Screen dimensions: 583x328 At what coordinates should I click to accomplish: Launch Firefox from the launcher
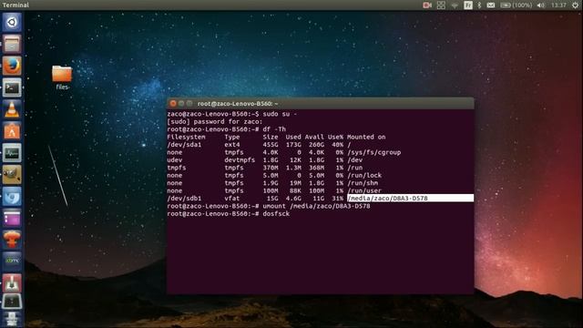pyautogui.click(x=12, y=67)
